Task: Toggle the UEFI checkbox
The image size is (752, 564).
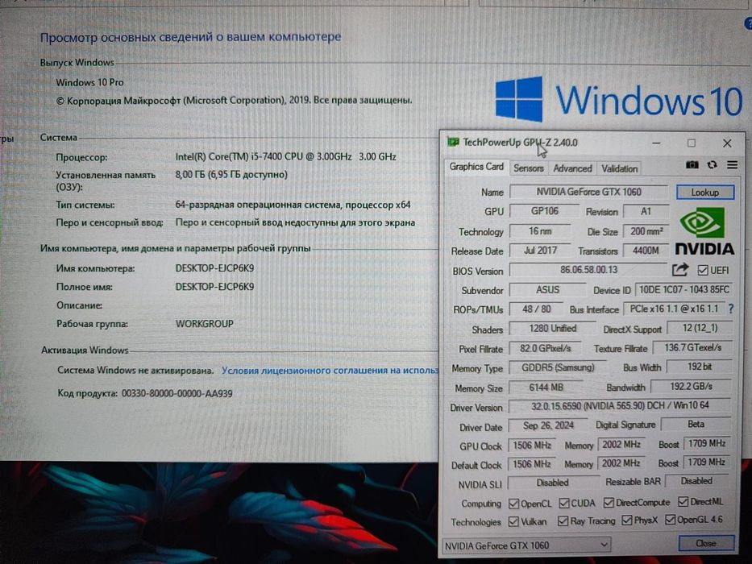Action: [703, 271]
